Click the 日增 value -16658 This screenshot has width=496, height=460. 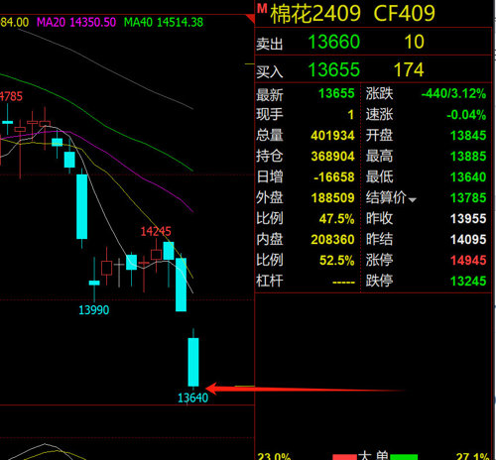point(334,177)
